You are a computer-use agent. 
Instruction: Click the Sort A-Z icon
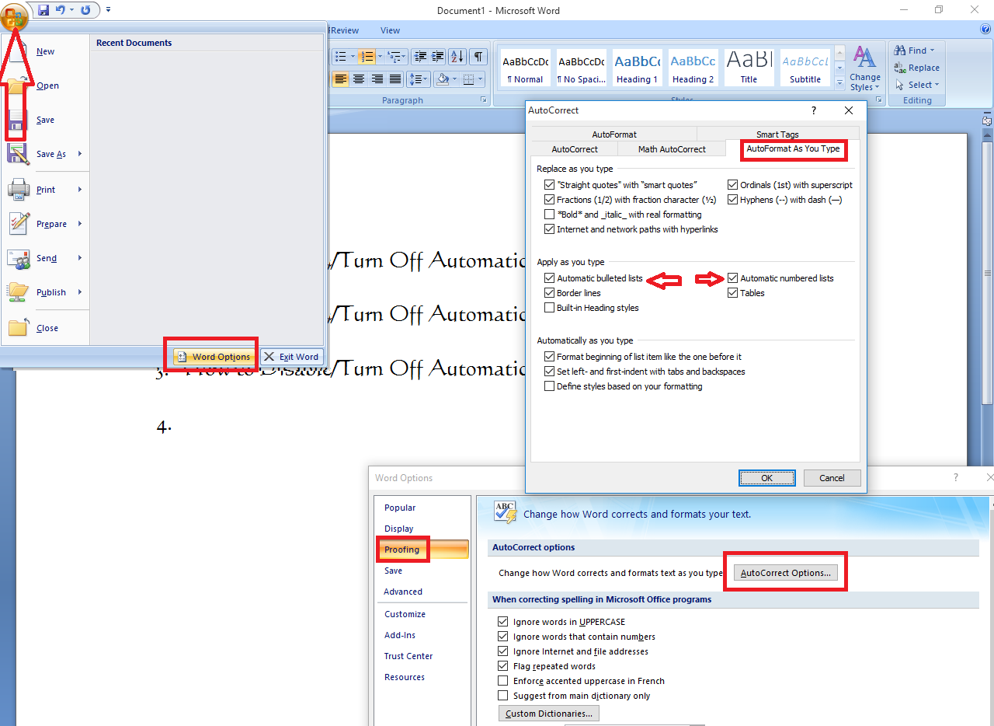[x=457, y=56]
